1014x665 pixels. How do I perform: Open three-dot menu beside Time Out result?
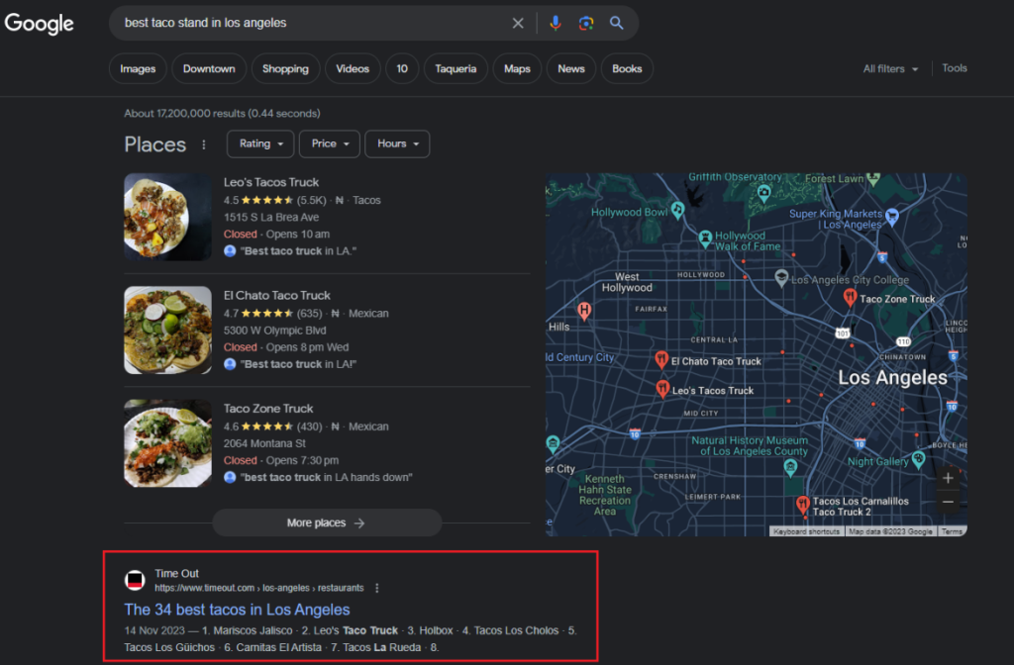pyautogui.click(x=376, y=588)
